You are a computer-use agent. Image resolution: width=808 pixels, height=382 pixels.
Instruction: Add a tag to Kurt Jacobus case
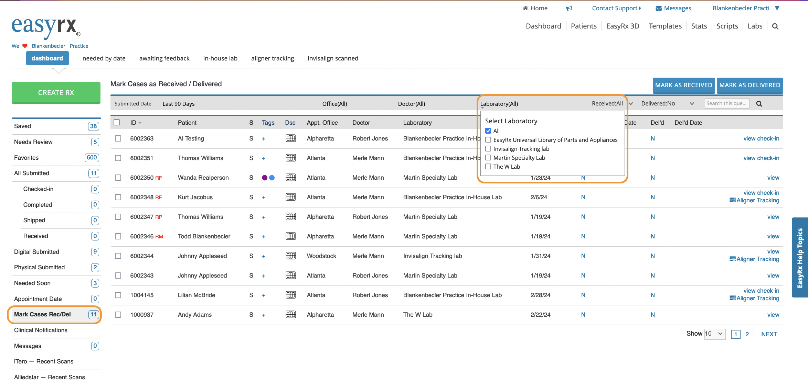coord(264,198)
